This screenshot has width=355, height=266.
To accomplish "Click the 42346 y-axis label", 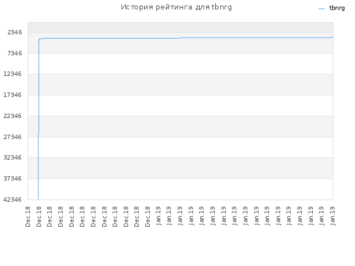I will [12, 199].
